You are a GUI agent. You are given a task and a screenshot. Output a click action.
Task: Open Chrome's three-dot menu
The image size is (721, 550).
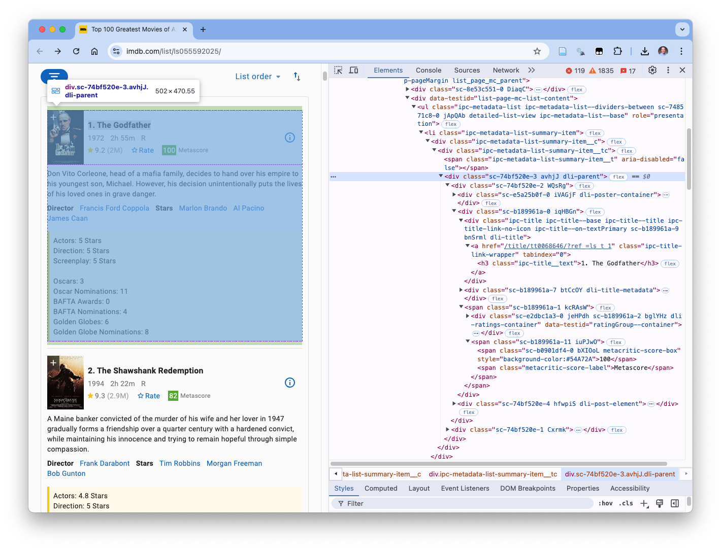[x=681, y=51]
